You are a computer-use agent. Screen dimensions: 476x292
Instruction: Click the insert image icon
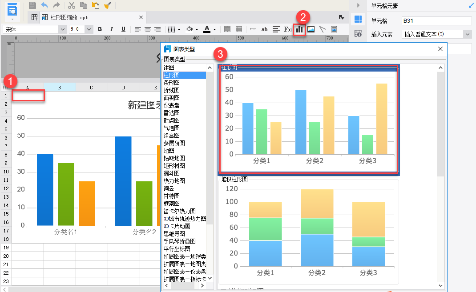[311, 29]
